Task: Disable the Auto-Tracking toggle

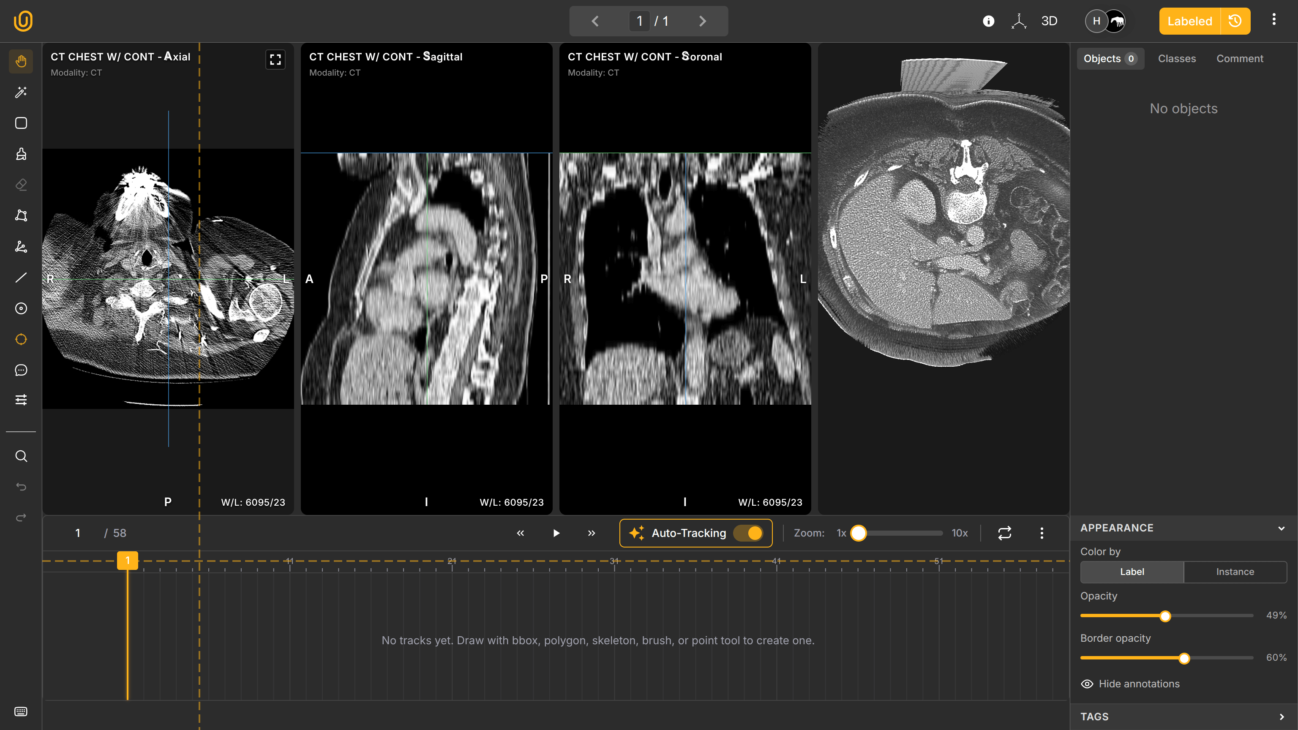Action: (x=748, y=533)
